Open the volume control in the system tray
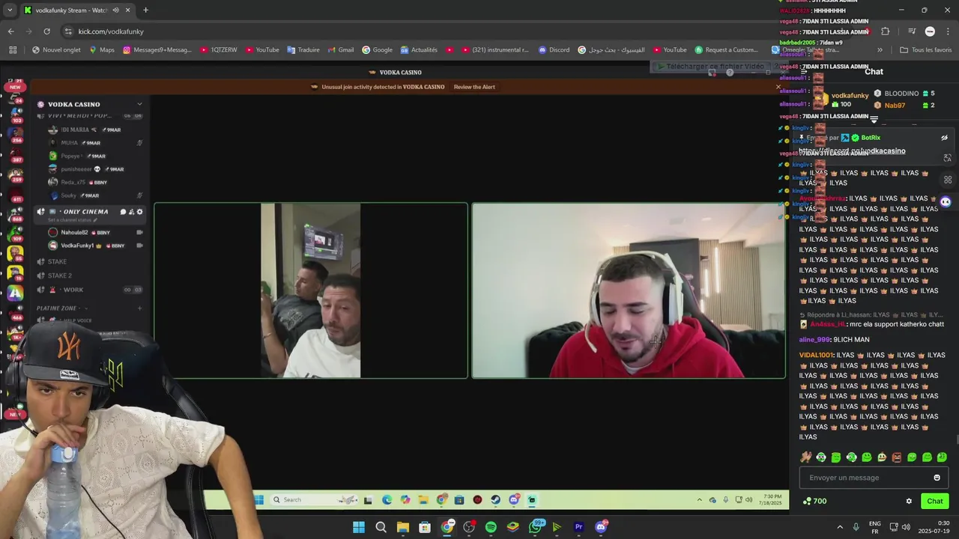Image resolution: width=959 pixels, height=539 pixels. point(905,527)
